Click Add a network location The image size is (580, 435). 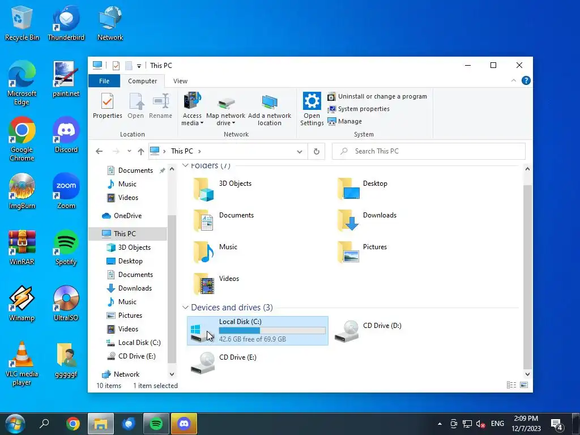point(269,109)
